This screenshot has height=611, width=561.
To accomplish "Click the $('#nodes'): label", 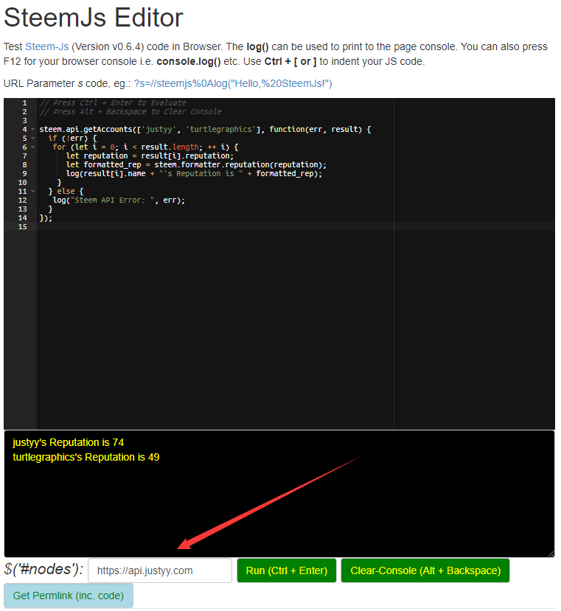I will tap(43, 569).
